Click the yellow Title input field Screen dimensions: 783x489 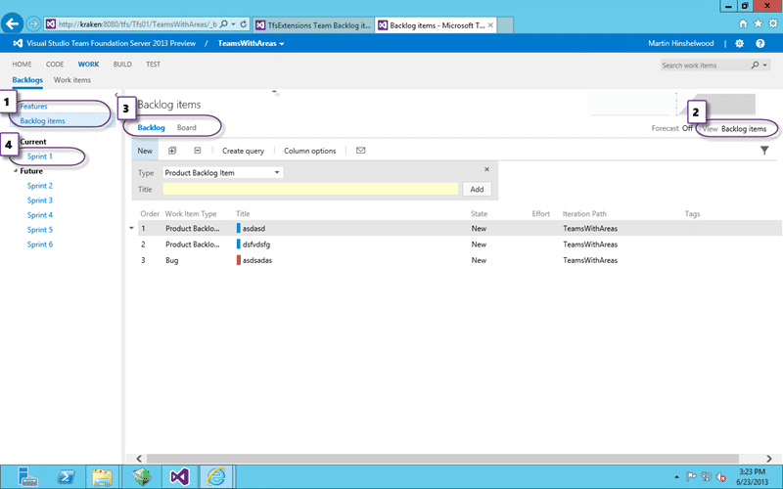click(310, 189)
